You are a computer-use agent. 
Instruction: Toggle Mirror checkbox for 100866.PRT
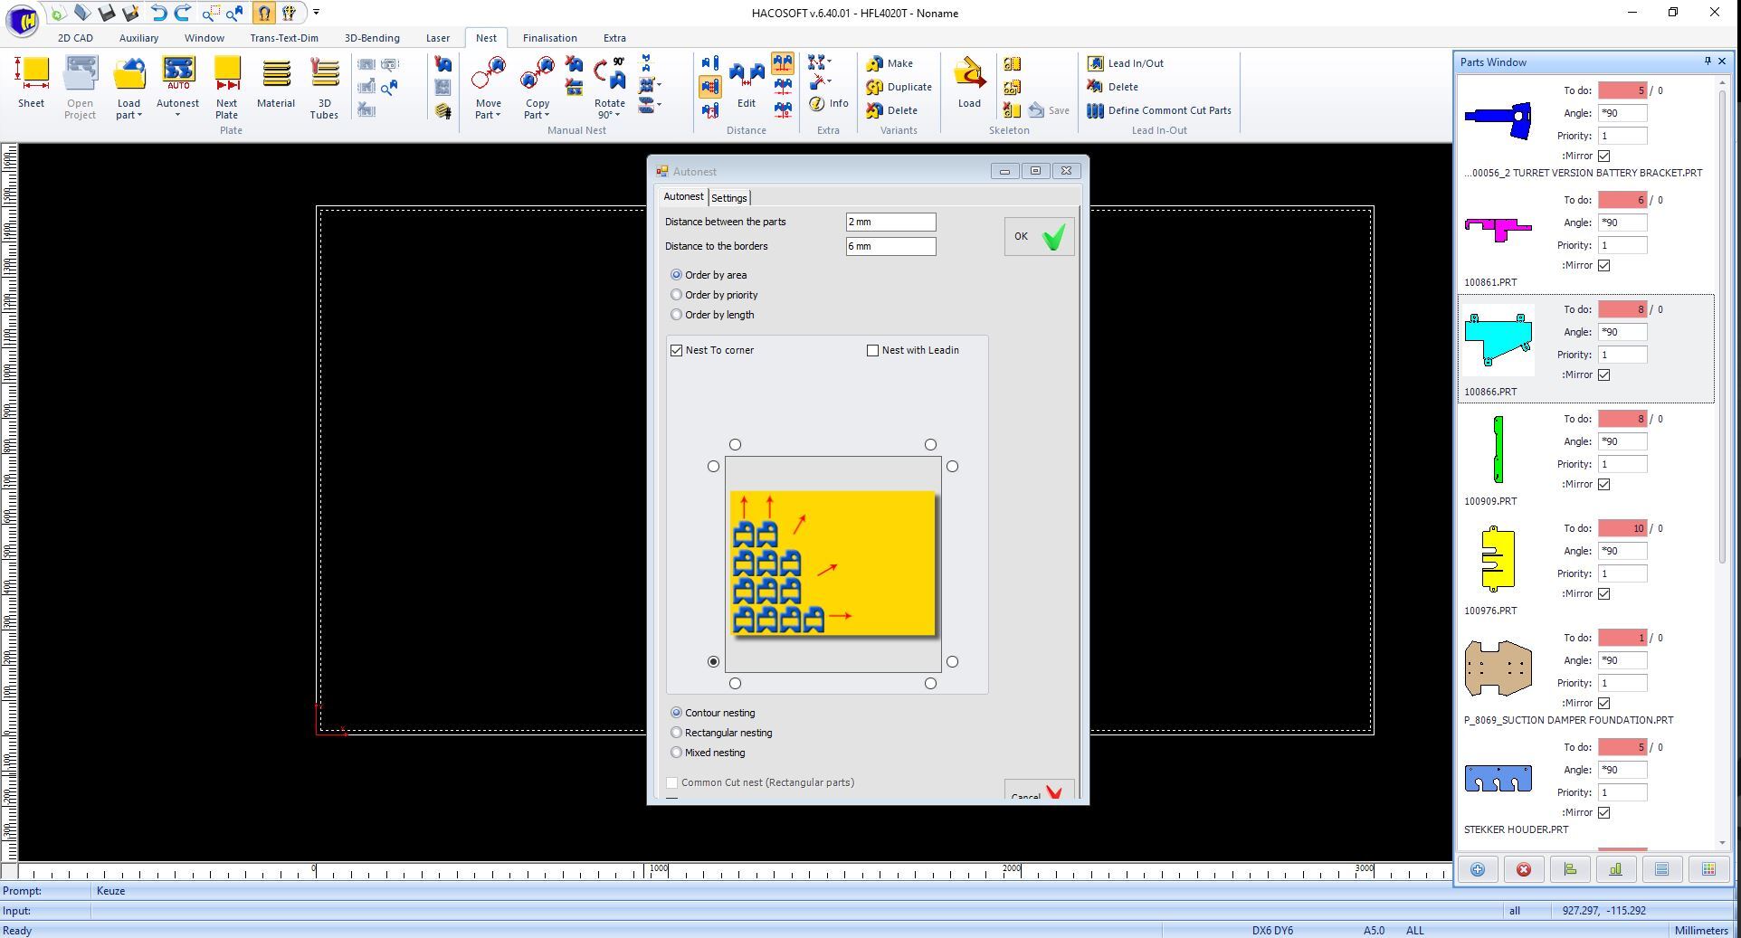[1603, 374]
